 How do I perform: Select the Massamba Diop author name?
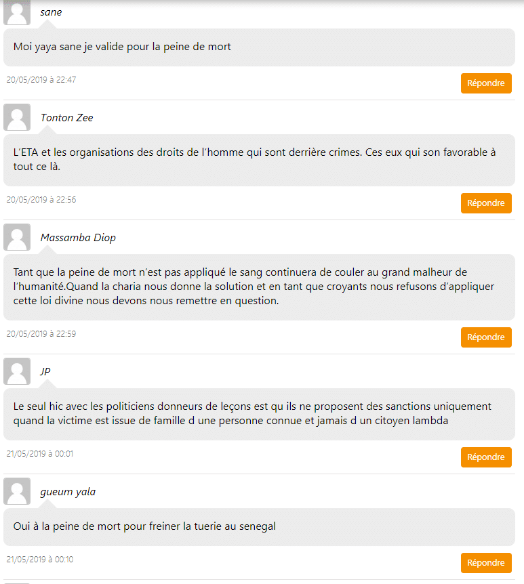point(78,238)
